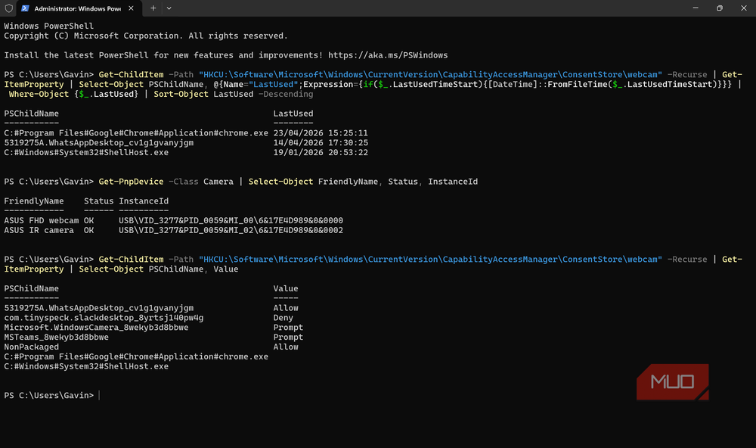Minimize the terminal window
The image size is (756, 448).
pyautogui.click(x=696, y=8)
